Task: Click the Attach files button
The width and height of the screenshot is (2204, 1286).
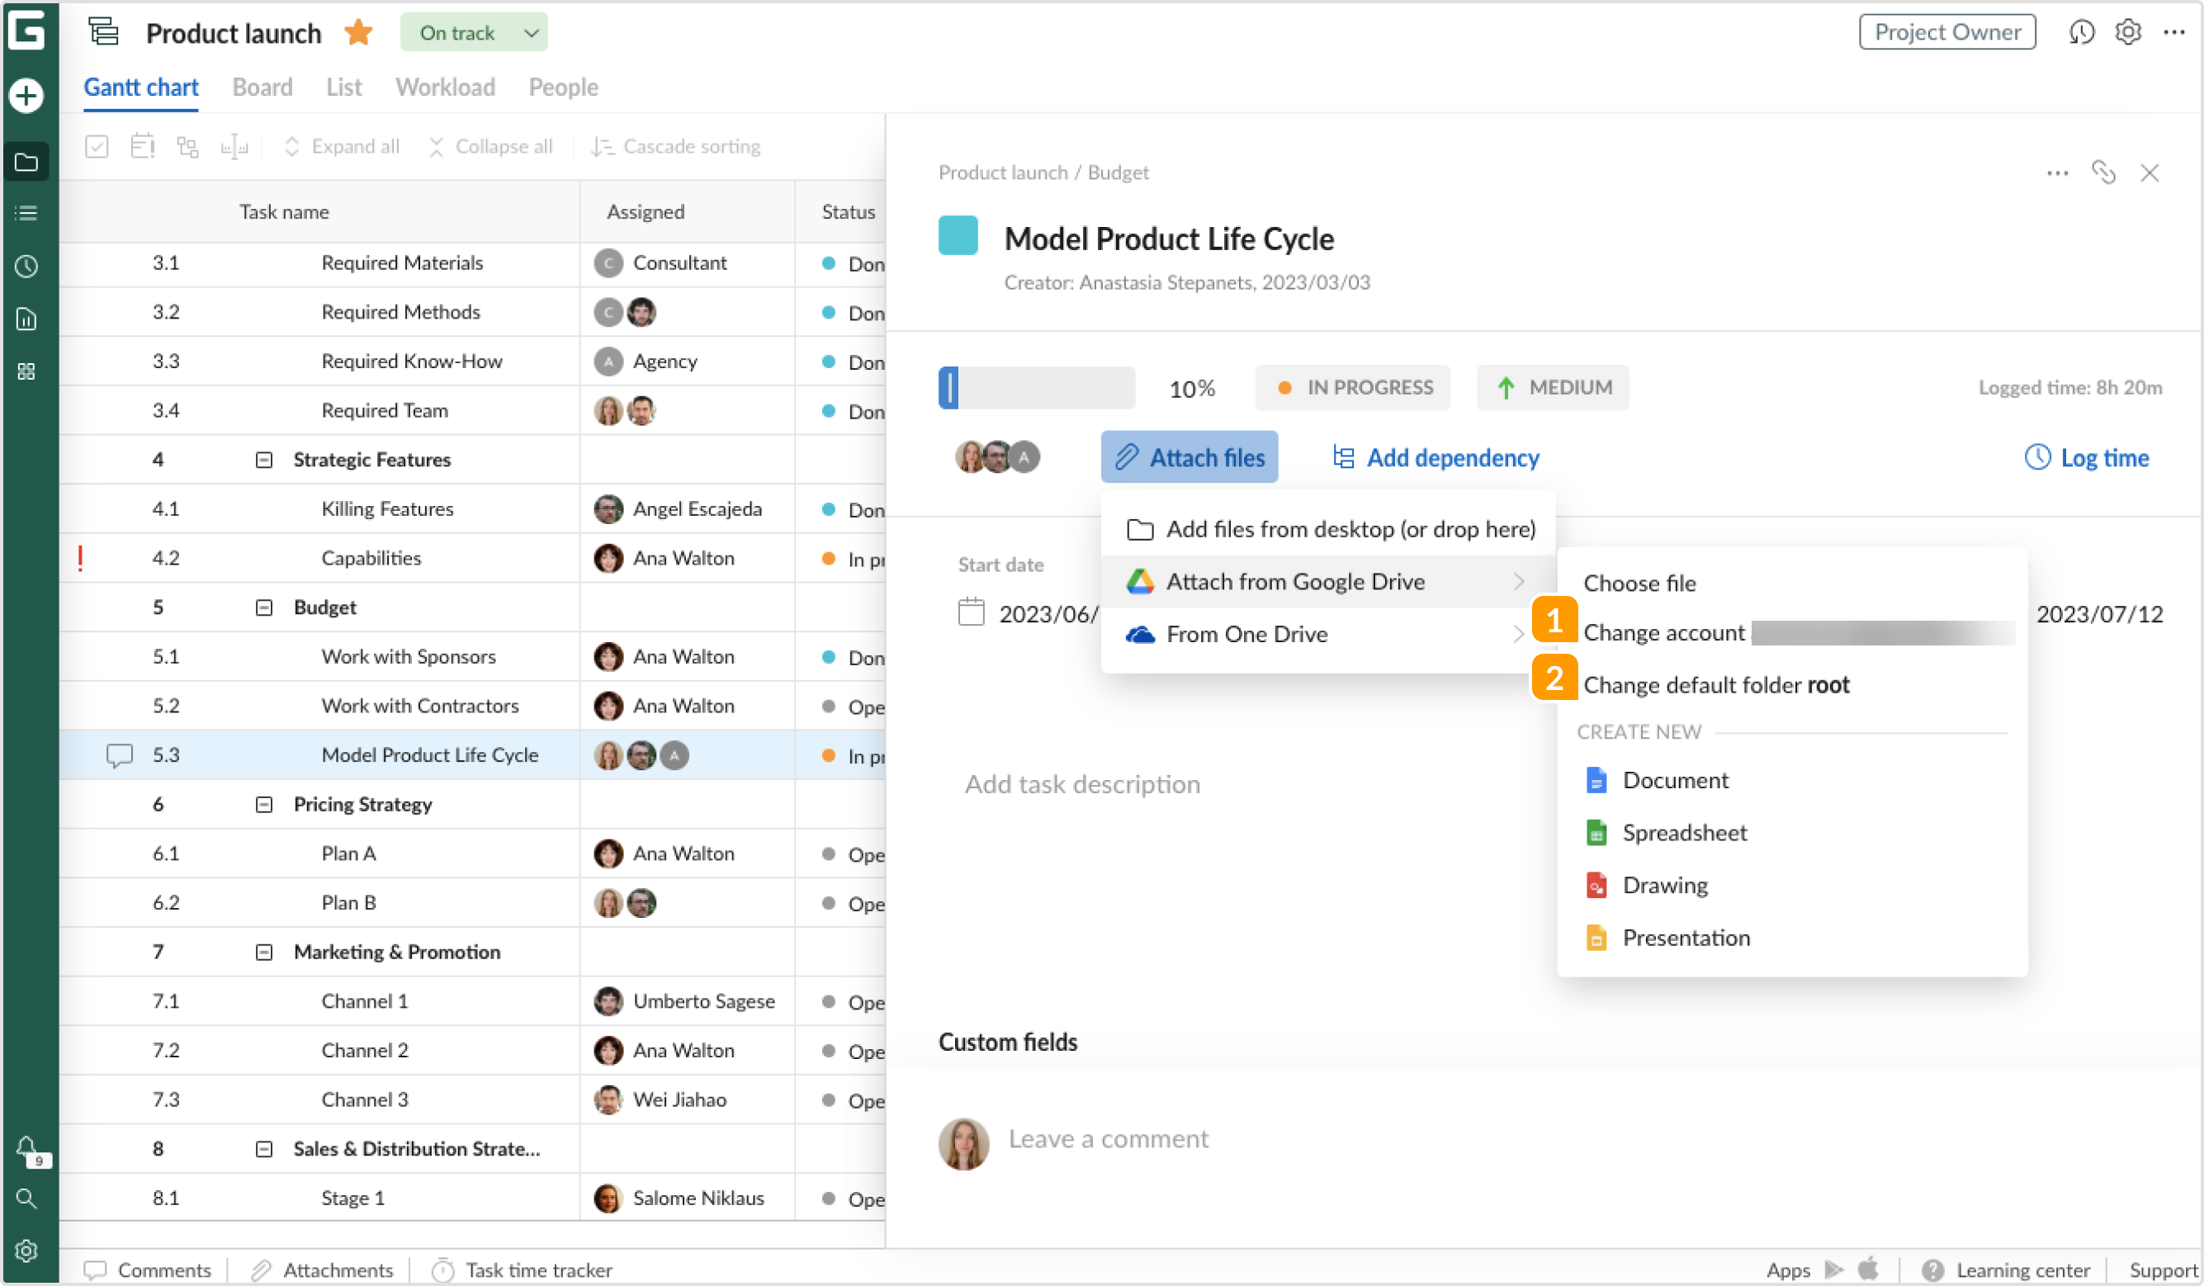Action: pos(1189,457)
